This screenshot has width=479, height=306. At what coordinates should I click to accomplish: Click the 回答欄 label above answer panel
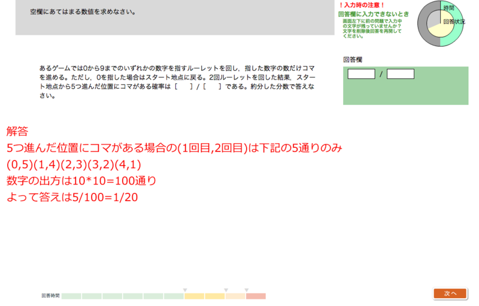pos(352,60)
